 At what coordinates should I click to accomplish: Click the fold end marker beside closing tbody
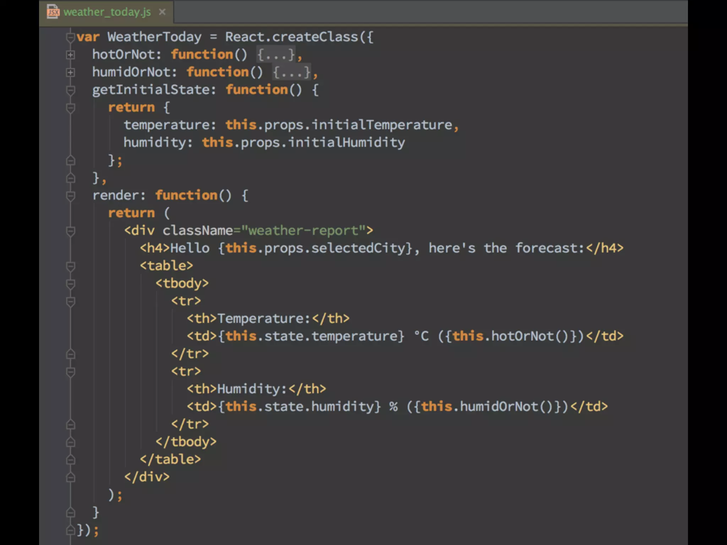click(71, 442)
